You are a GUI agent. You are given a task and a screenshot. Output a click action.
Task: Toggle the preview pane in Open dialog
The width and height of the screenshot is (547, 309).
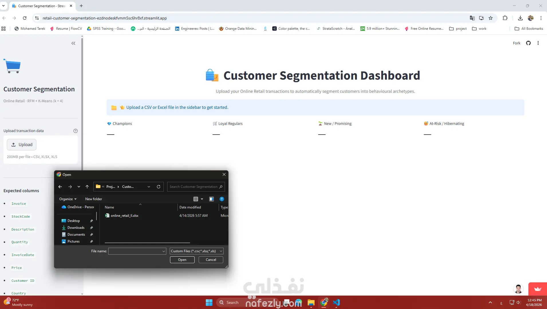pyautogui.click(x=212, y=199)
